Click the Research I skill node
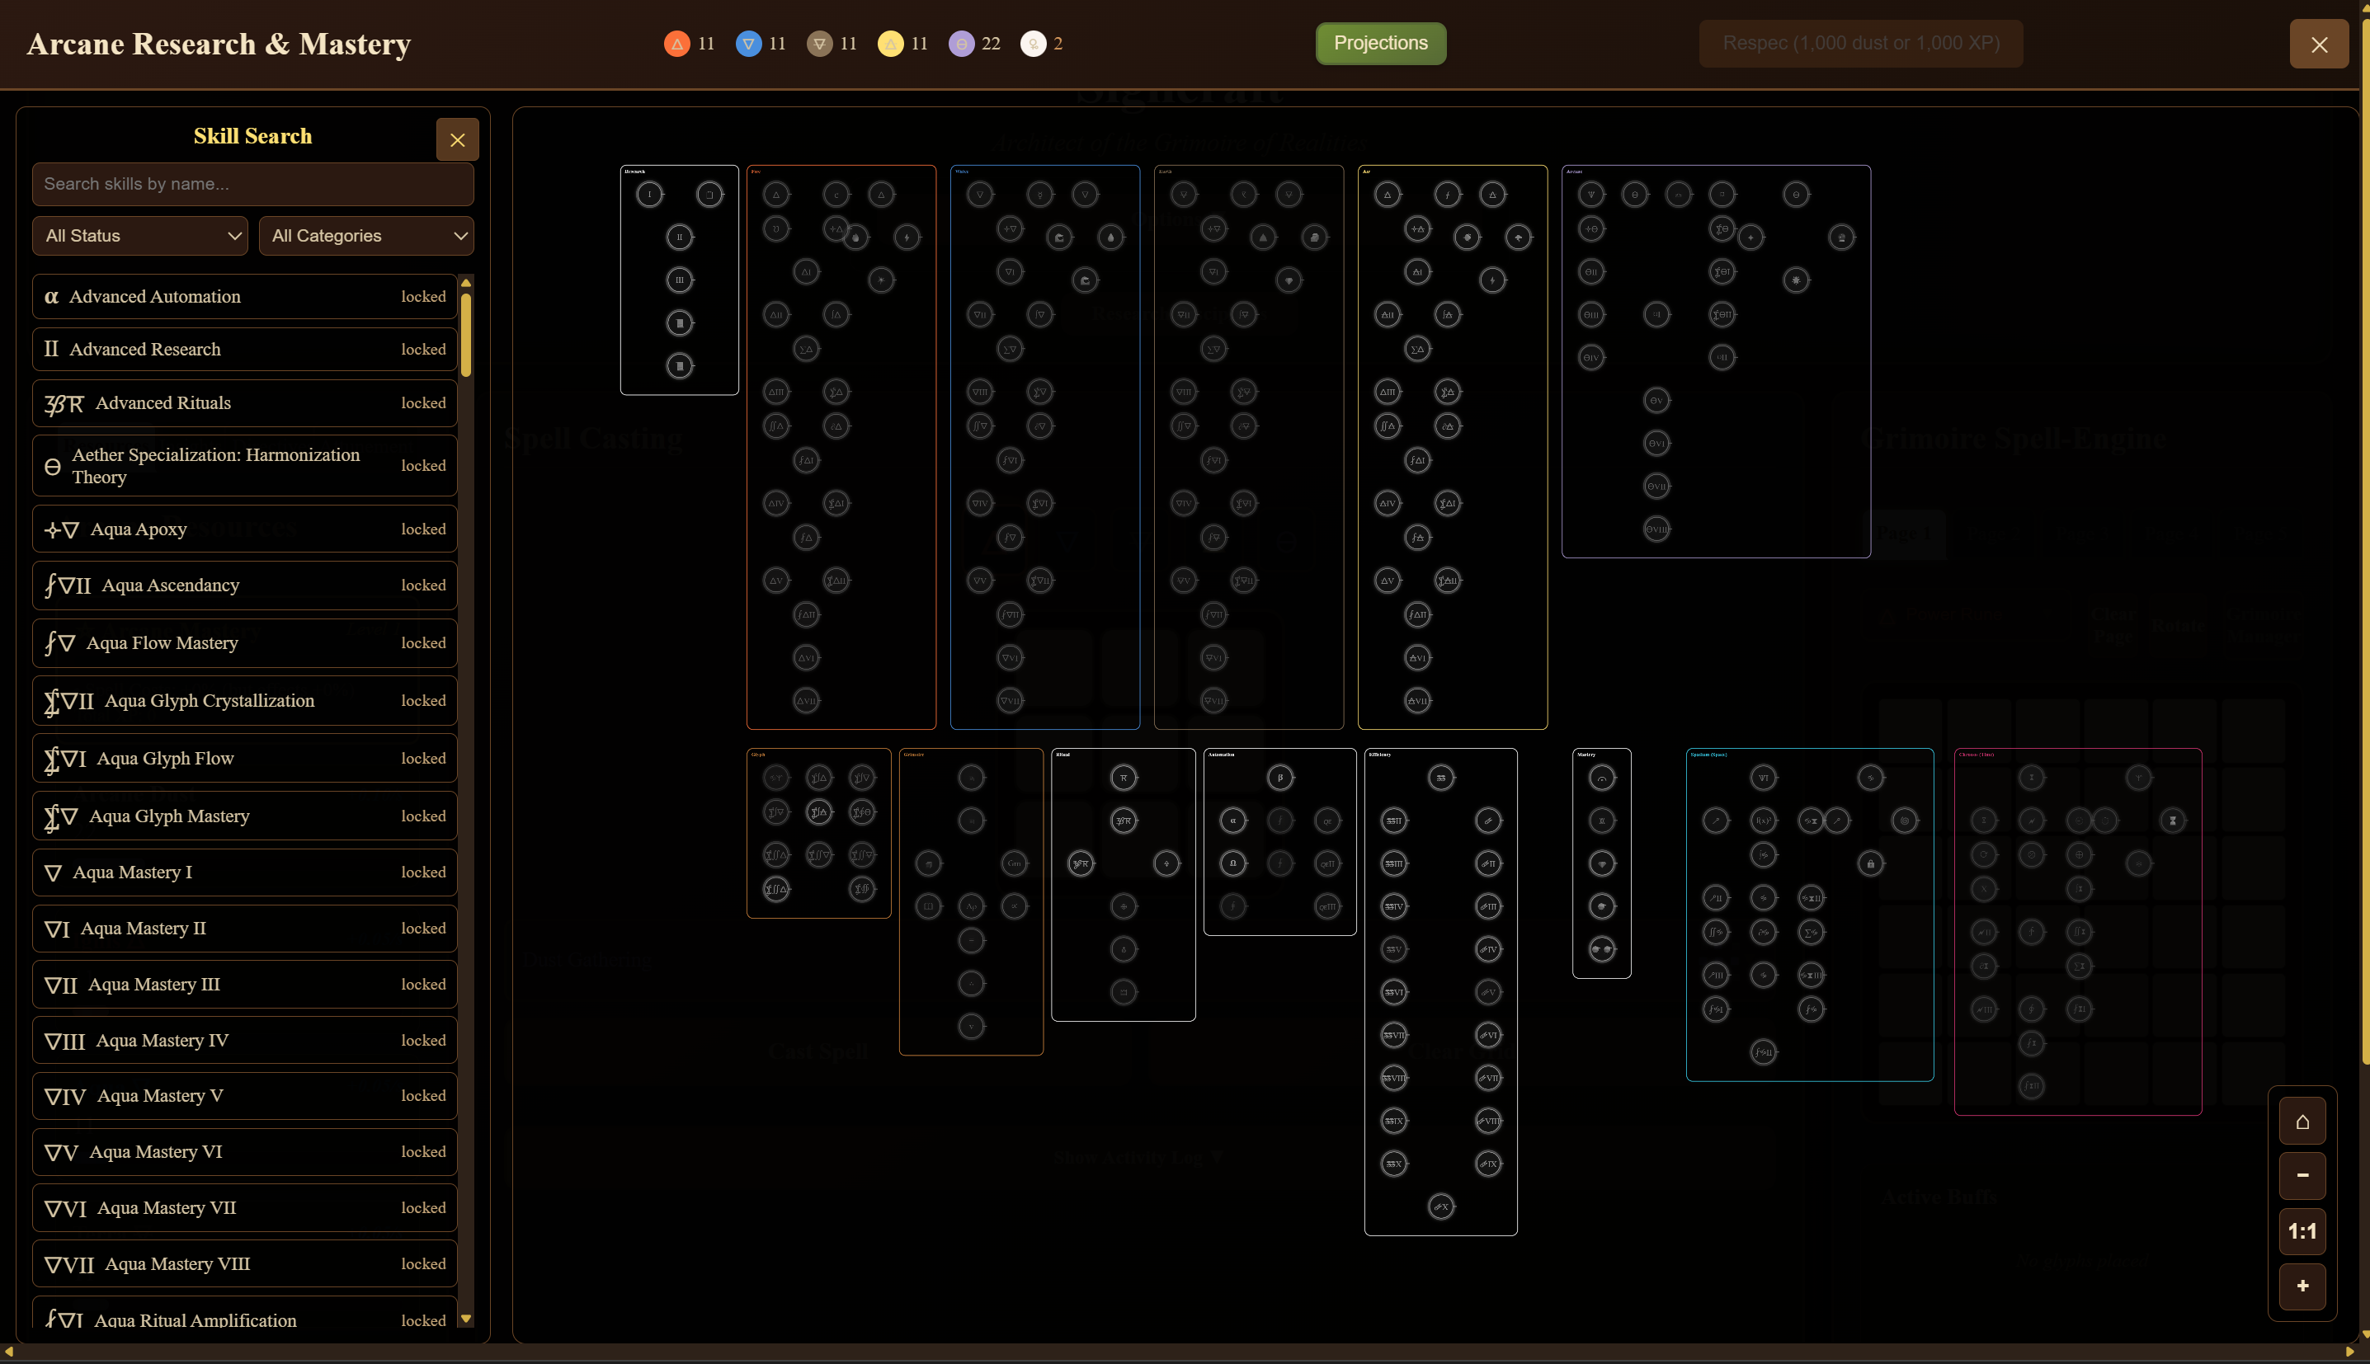 648,195
